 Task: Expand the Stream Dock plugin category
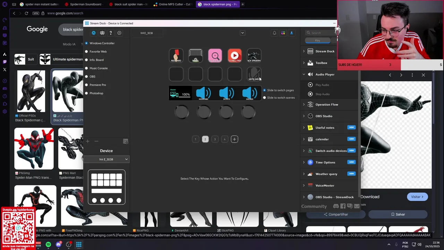click(304, 51)
